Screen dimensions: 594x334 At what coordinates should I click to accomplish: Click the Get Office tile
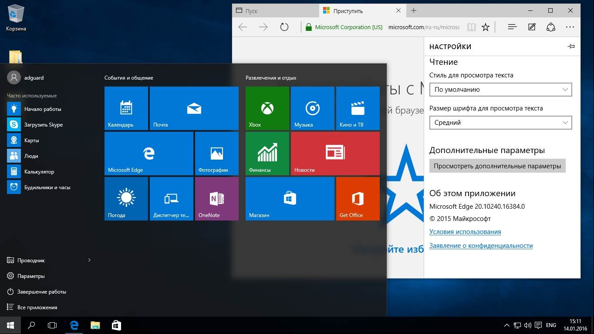pos(358,199)
